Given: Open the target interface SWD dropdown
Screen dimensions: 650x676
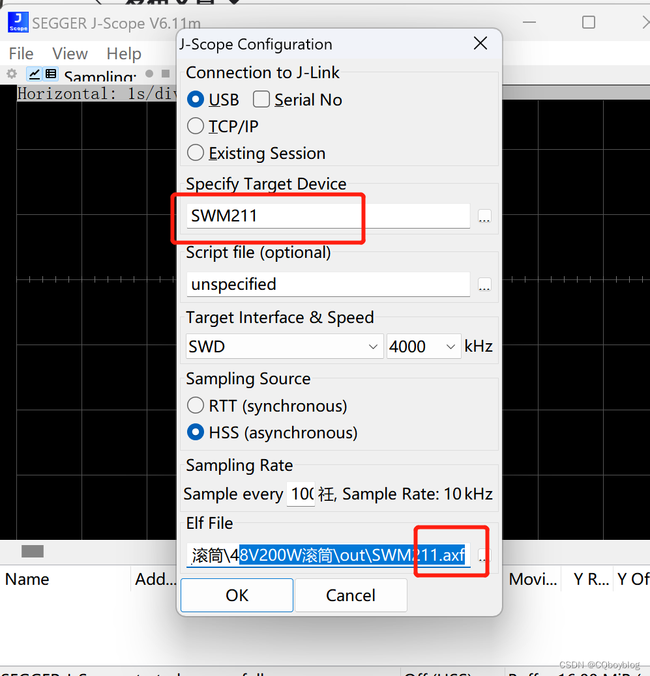Looking at the screenshot, I should tap(372, 346).
